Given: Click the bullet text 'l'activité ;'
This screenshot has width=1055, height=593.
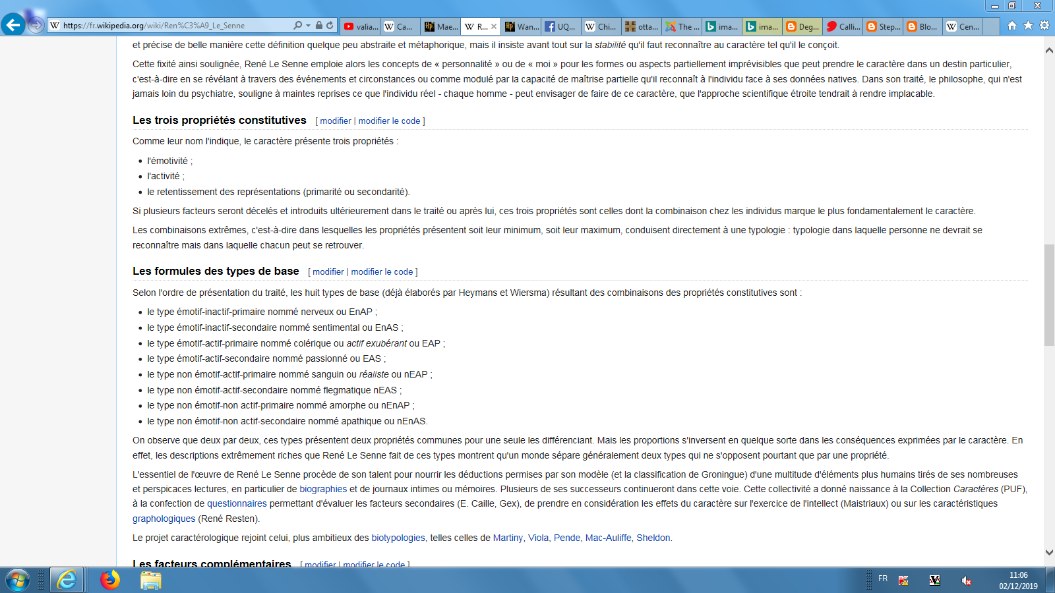Looking at the screenshot, I should coord(166,176).
